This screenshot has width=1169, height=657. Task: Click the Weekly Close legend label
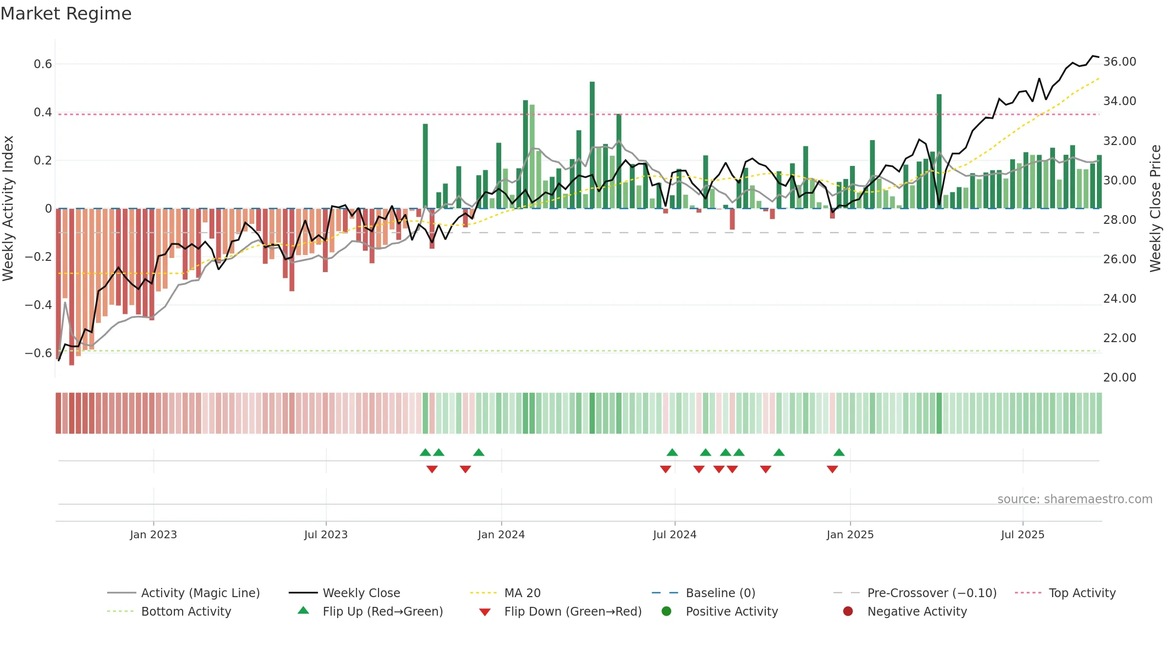(x=361, y=593)
